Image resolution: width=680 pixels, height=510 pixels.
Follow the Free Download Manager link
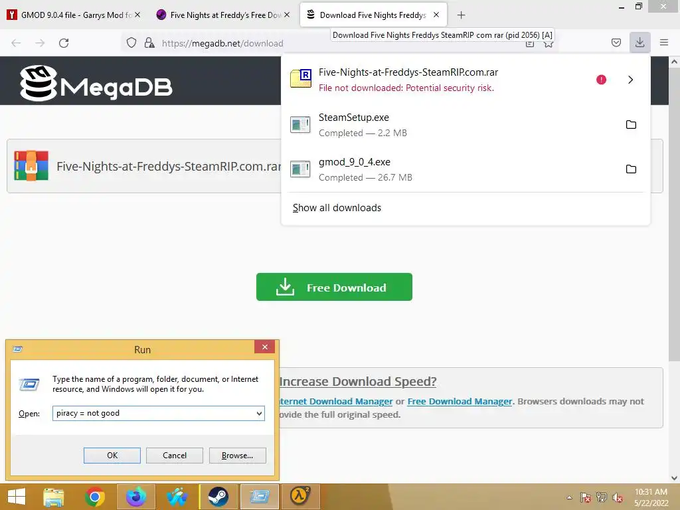tap(460, 402)
